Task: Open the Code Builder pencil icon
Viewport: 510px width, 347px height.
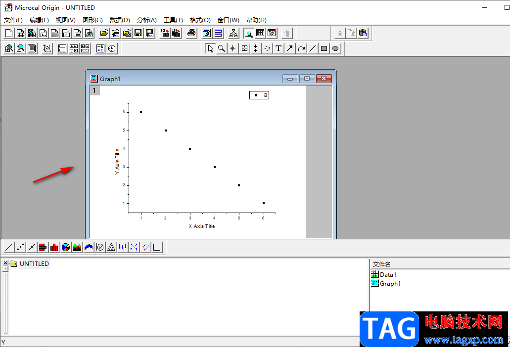Action: (272, 33)
